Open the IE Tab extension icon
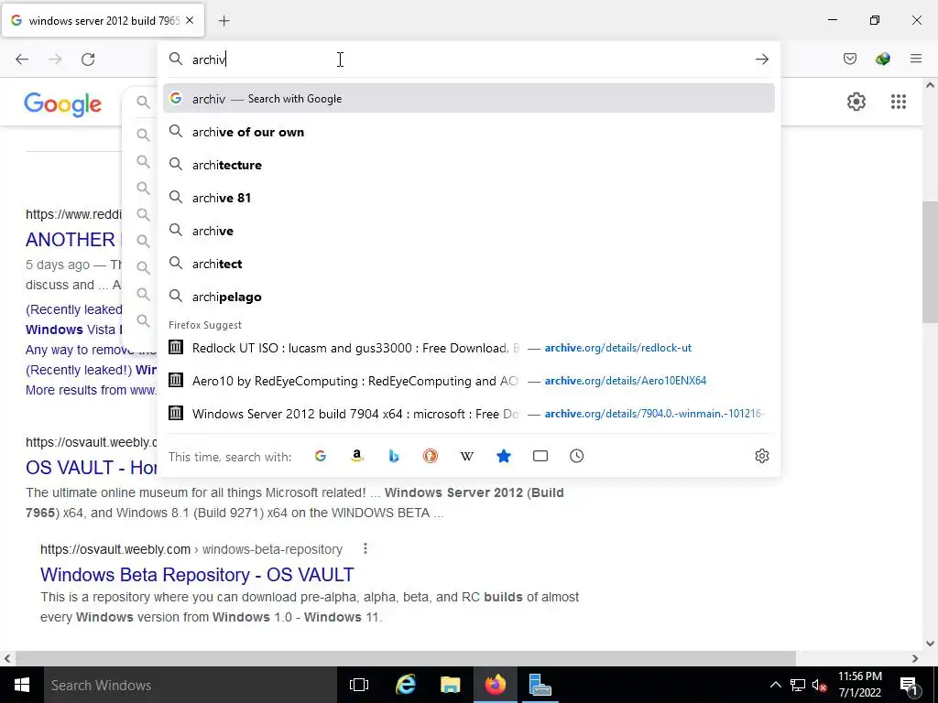This screenshot has height=703, width=938. pyautogui.click(x=883, y=59)
